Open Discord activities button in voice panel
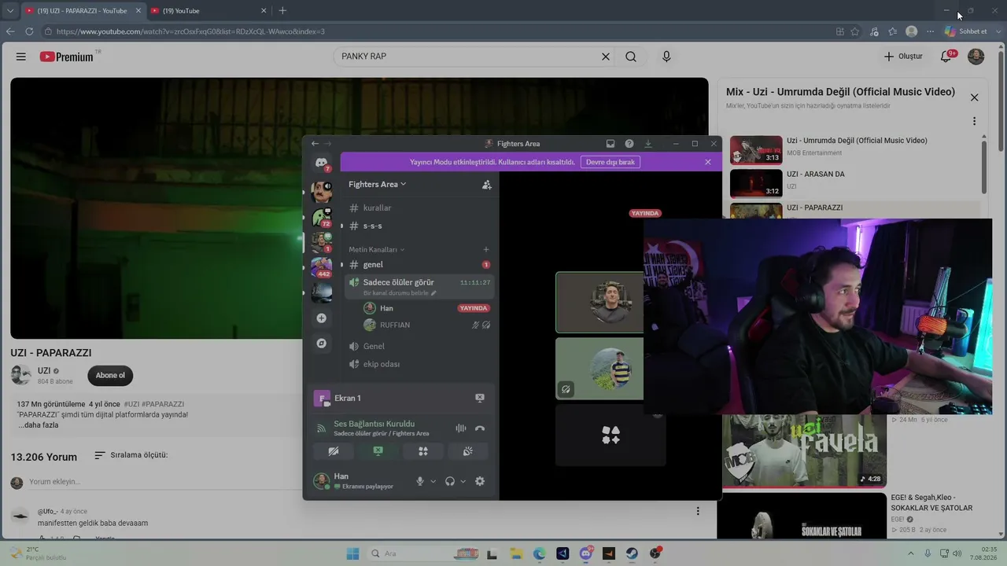1007x566 pixels. (422, 451)
